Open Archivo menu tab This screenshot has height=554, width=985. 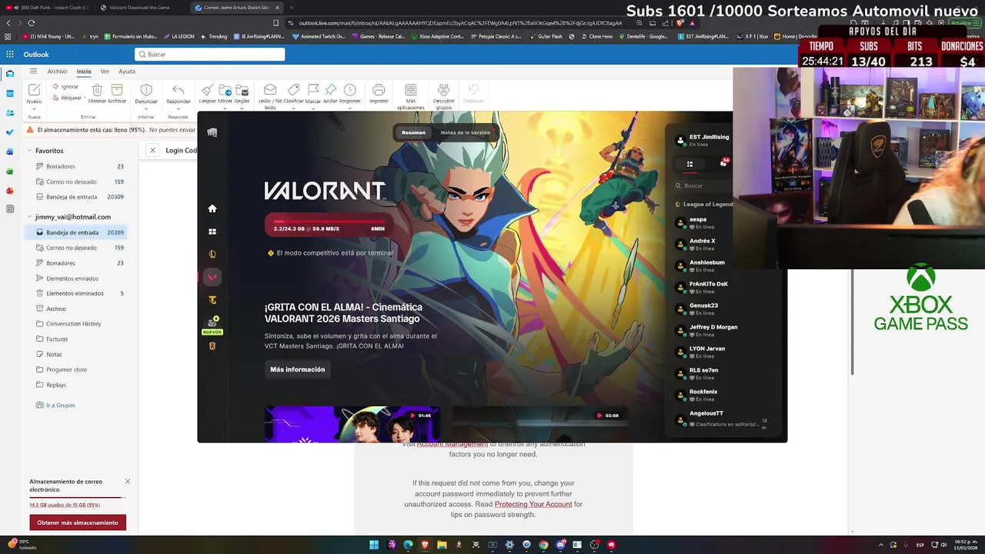(x=57, y=72)
